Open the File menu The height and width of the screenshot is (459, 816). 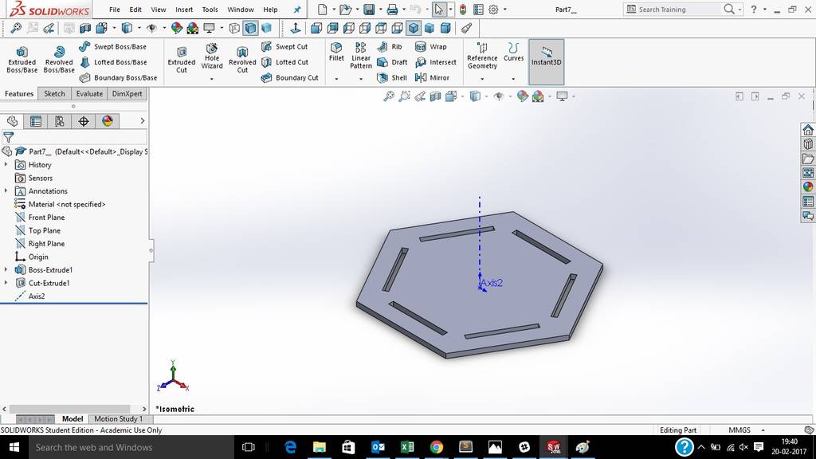[115, 10]
